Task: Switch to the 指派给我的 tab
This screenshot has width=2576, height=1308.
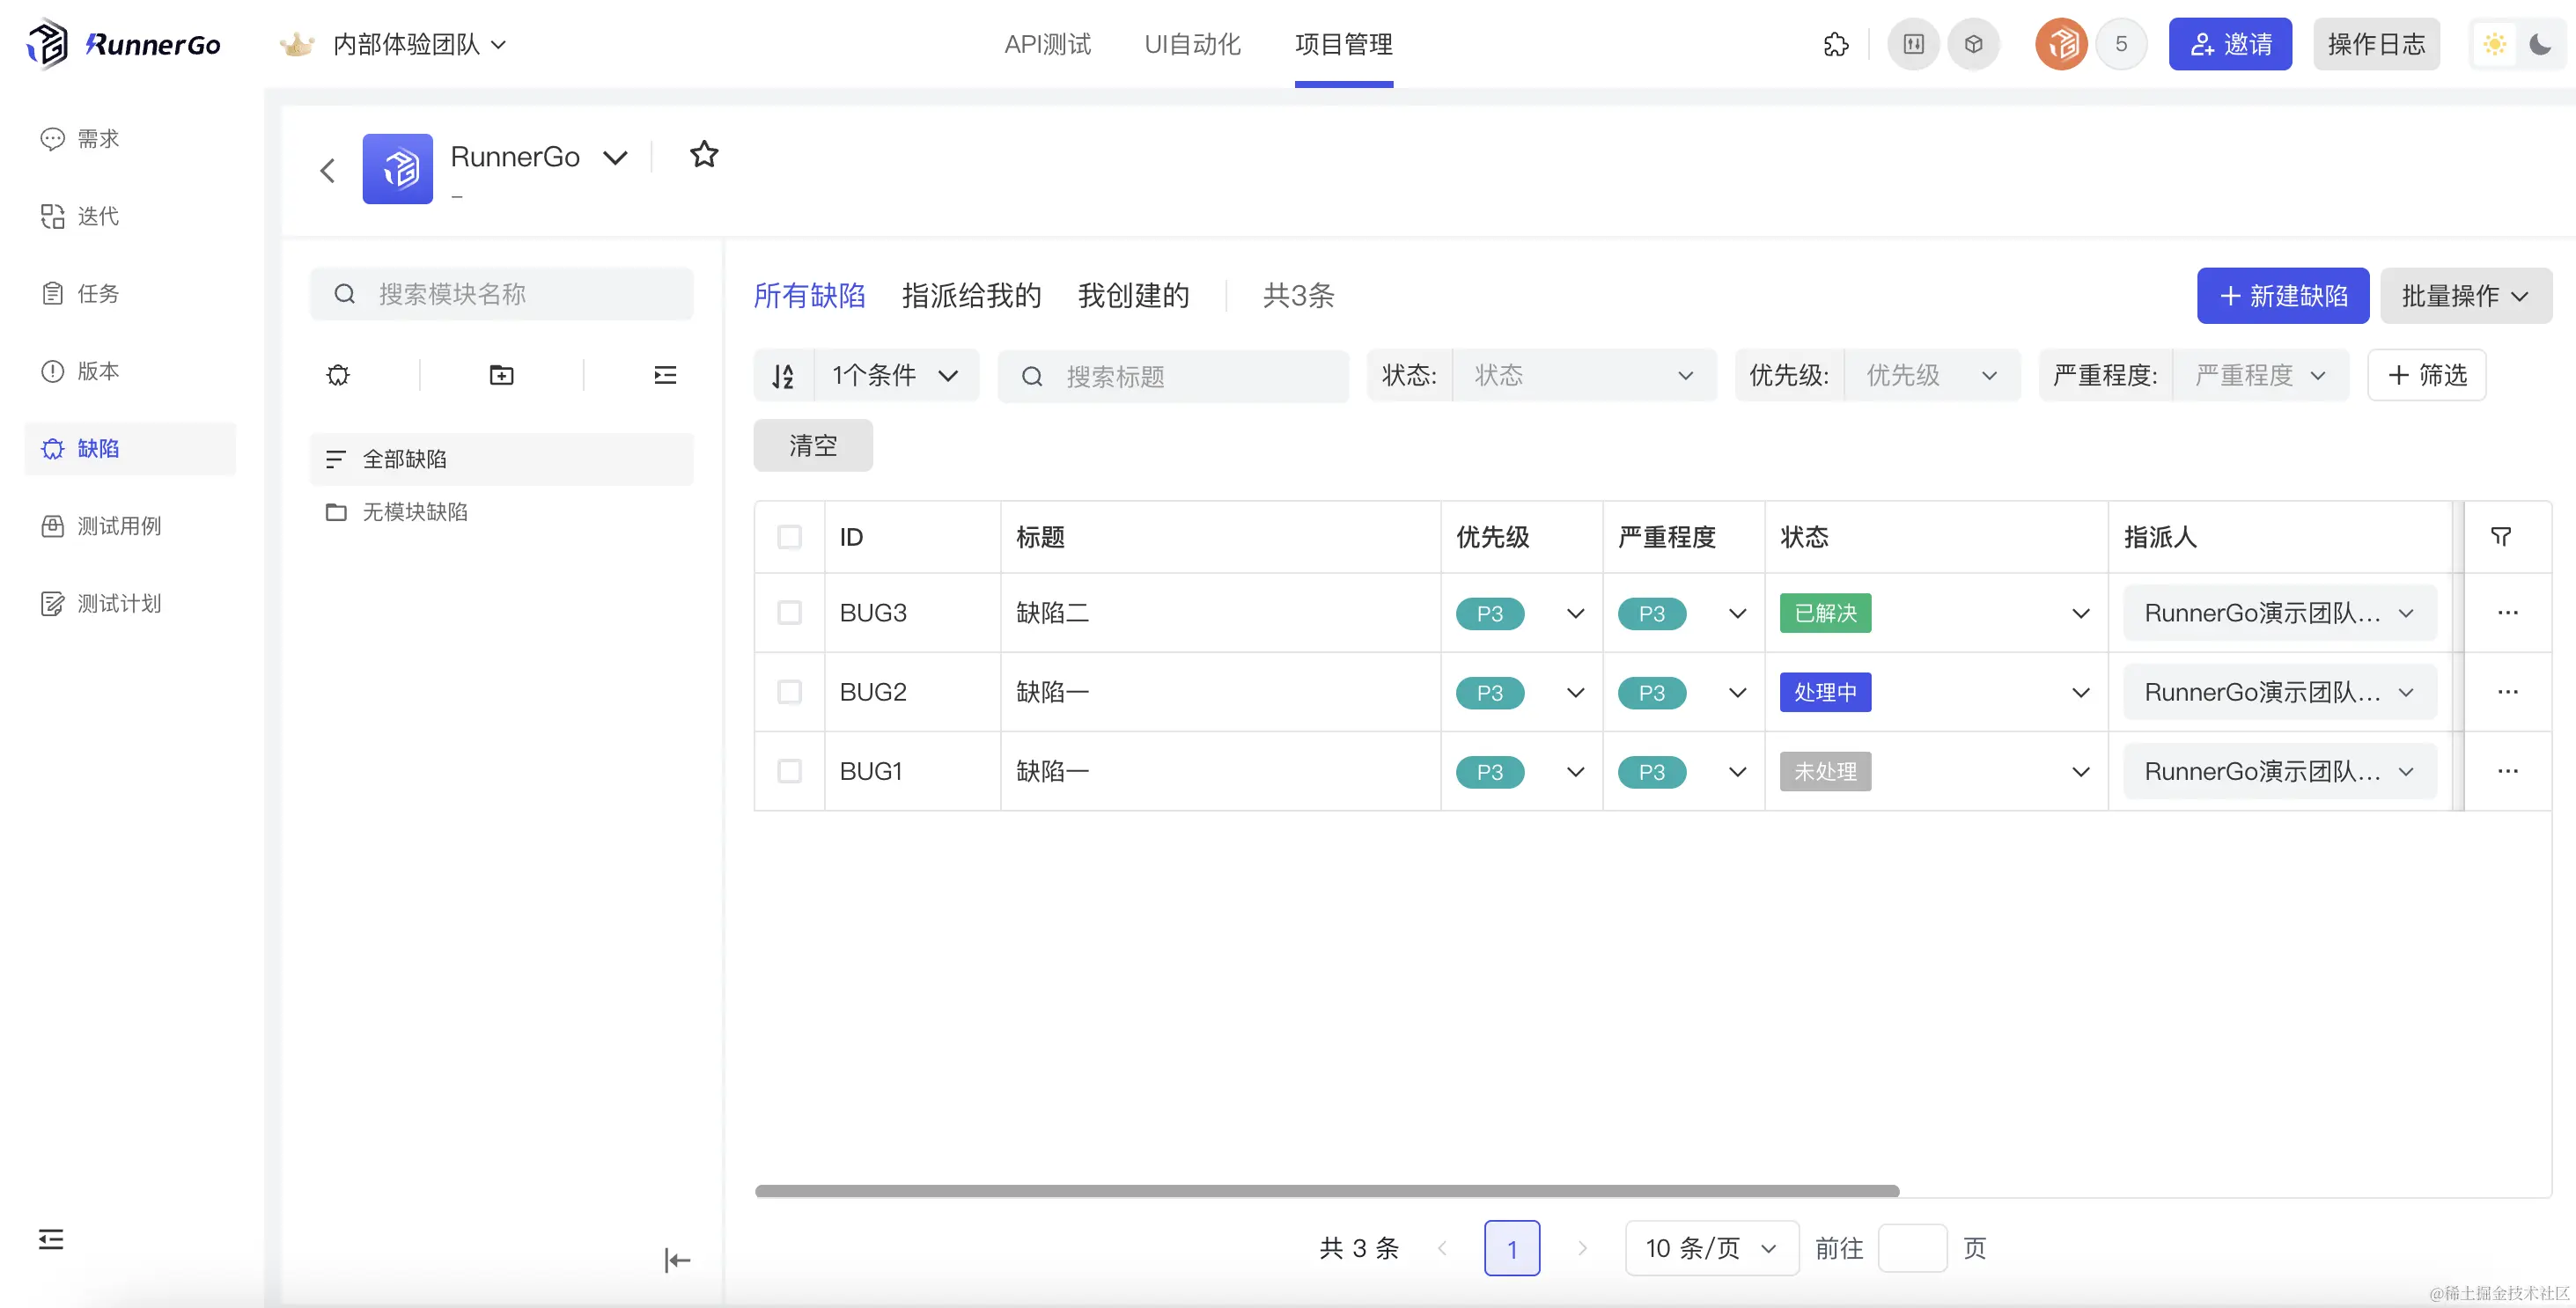Action: [971, 296]
